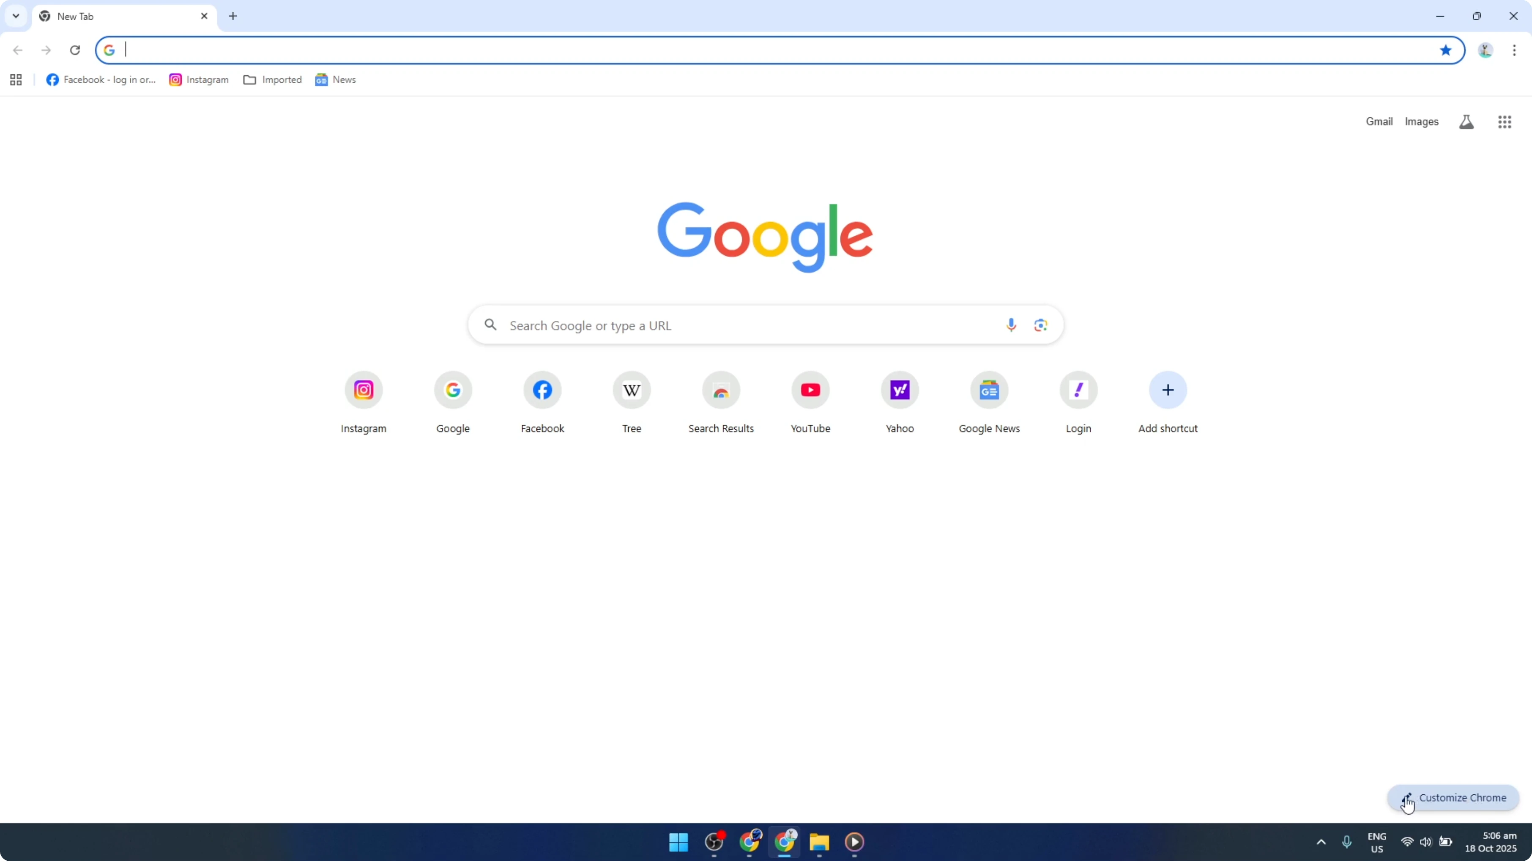The width and height of the screenshot is (1532, 862).
Task: Show hidden icons in system tray
Action: 1321,843
